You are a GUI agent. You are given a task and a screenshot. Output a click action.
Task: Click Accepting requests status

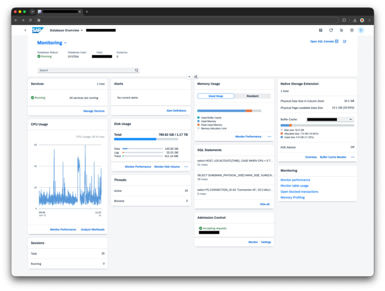coord(213,228)
